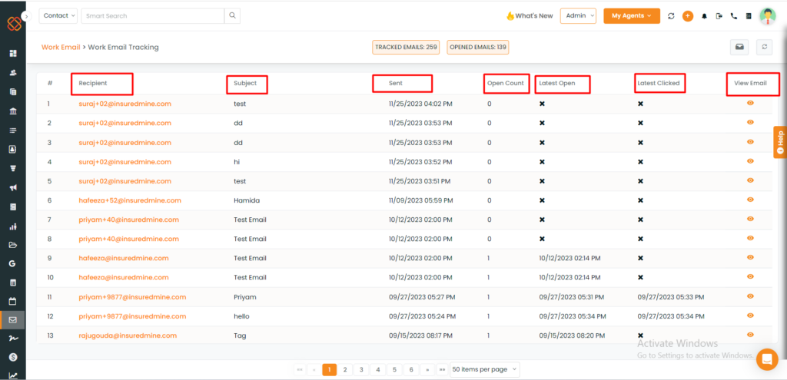Open recipient hafeeza+52@insuredmine.com
Screen dimensions: 787x380
point(130,200)
